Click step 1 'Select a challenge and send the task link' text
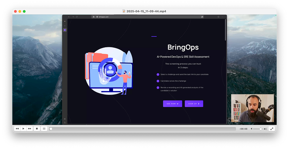Image resolution: width=289 pixels, height=149 pixels. coord(184,74)
